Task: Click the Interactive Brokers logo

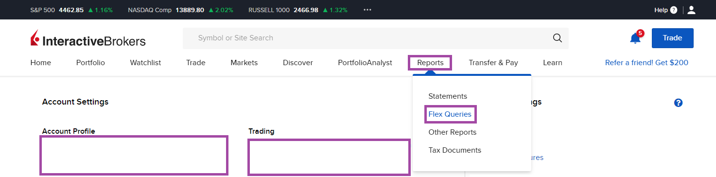Action: [88, 39]
